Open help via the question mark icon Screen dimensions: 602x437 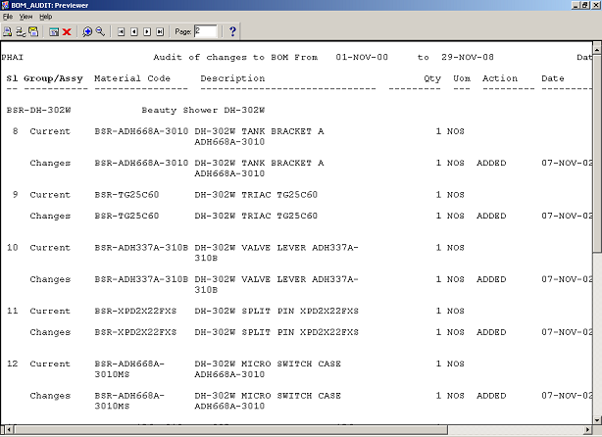tap(232, 31)
